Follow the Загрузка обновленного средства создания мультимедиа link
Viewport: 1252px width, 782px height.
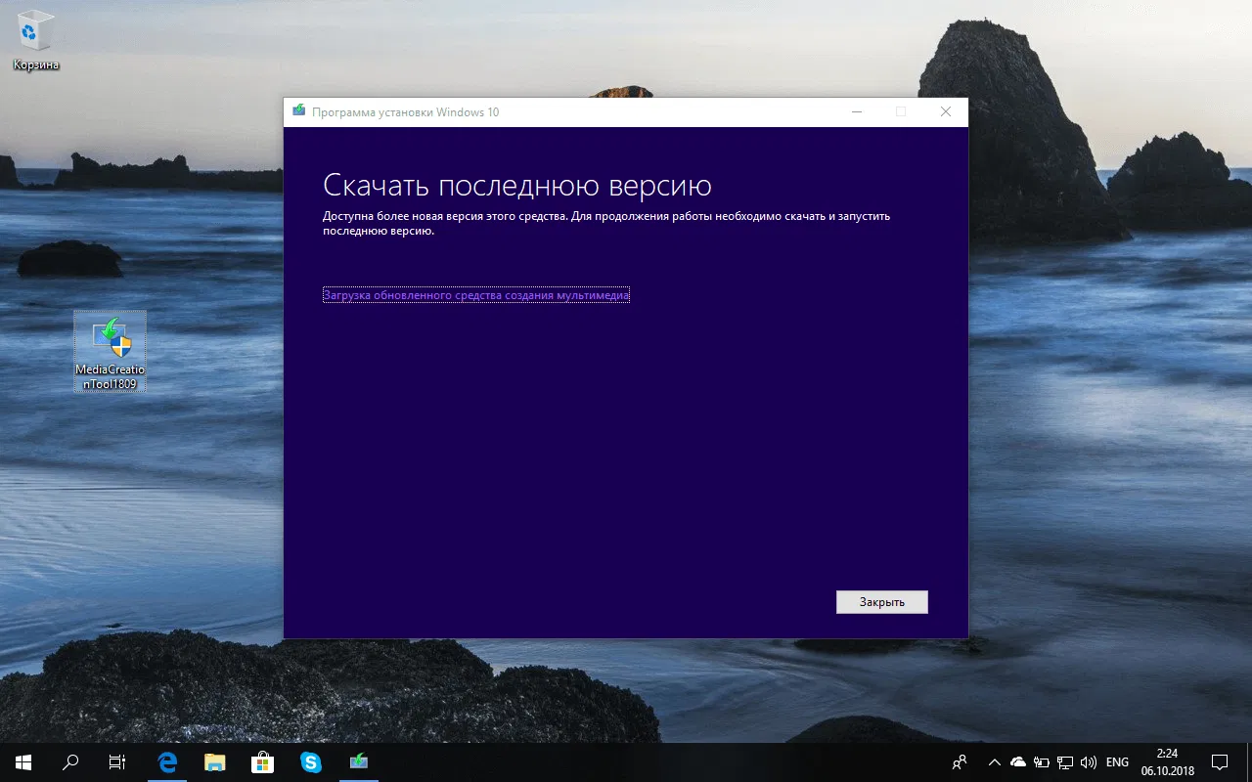(x=476, y=294)
